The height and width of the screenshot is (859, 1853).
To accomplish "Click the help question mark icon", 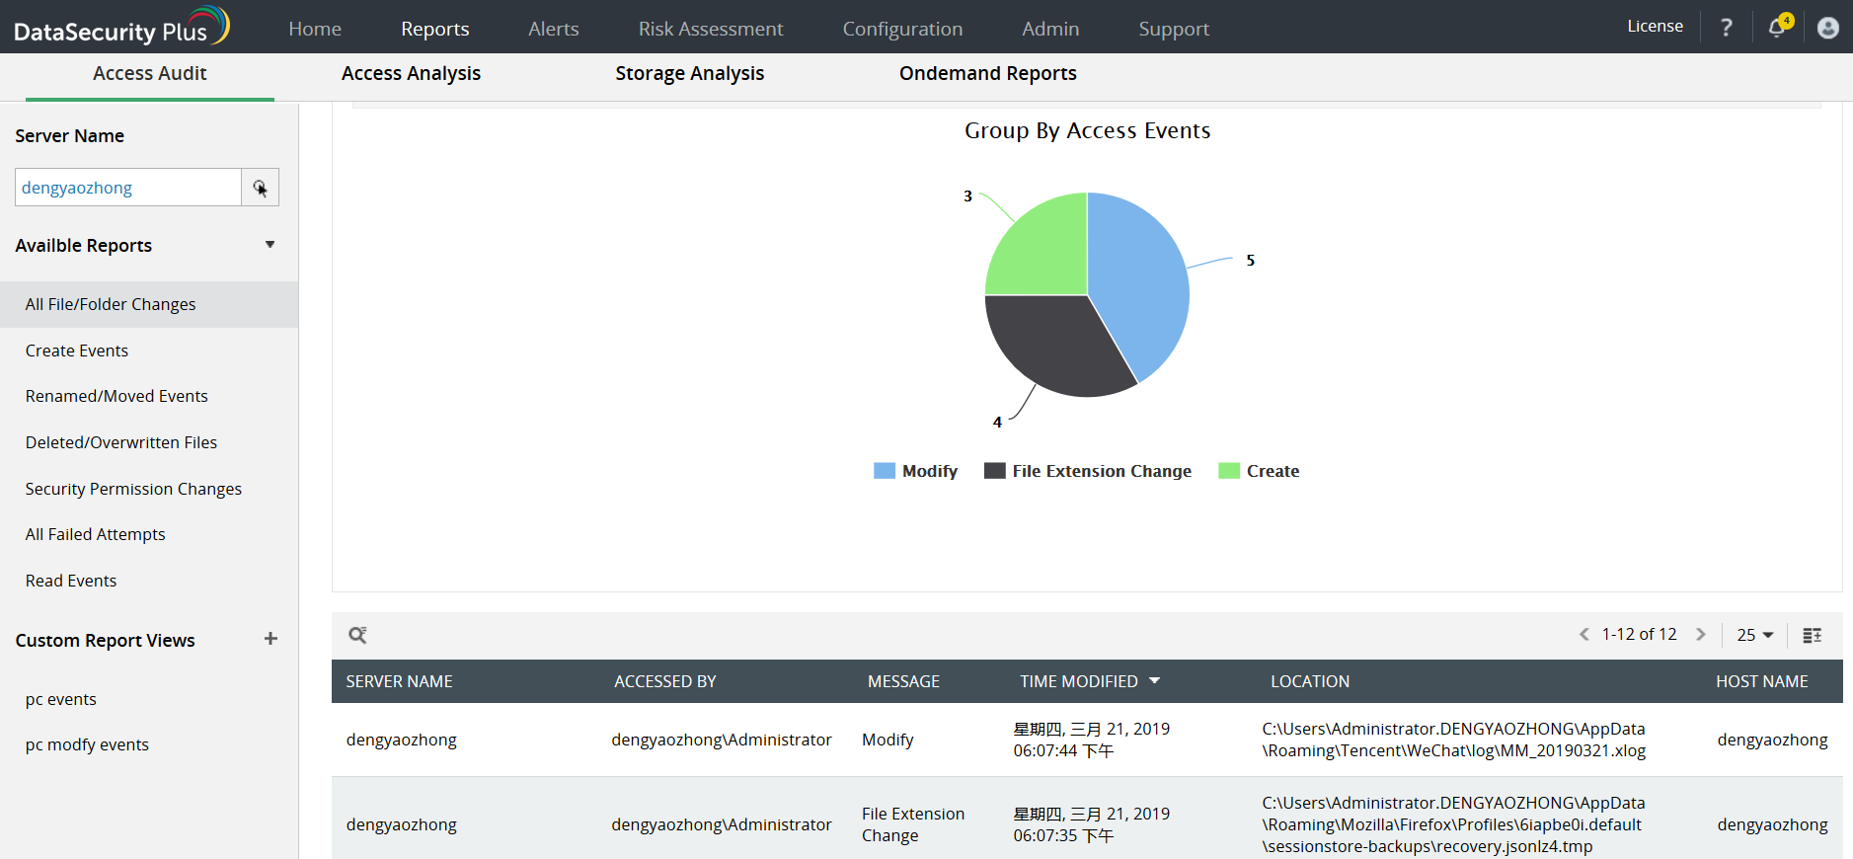I will 1726,28.
